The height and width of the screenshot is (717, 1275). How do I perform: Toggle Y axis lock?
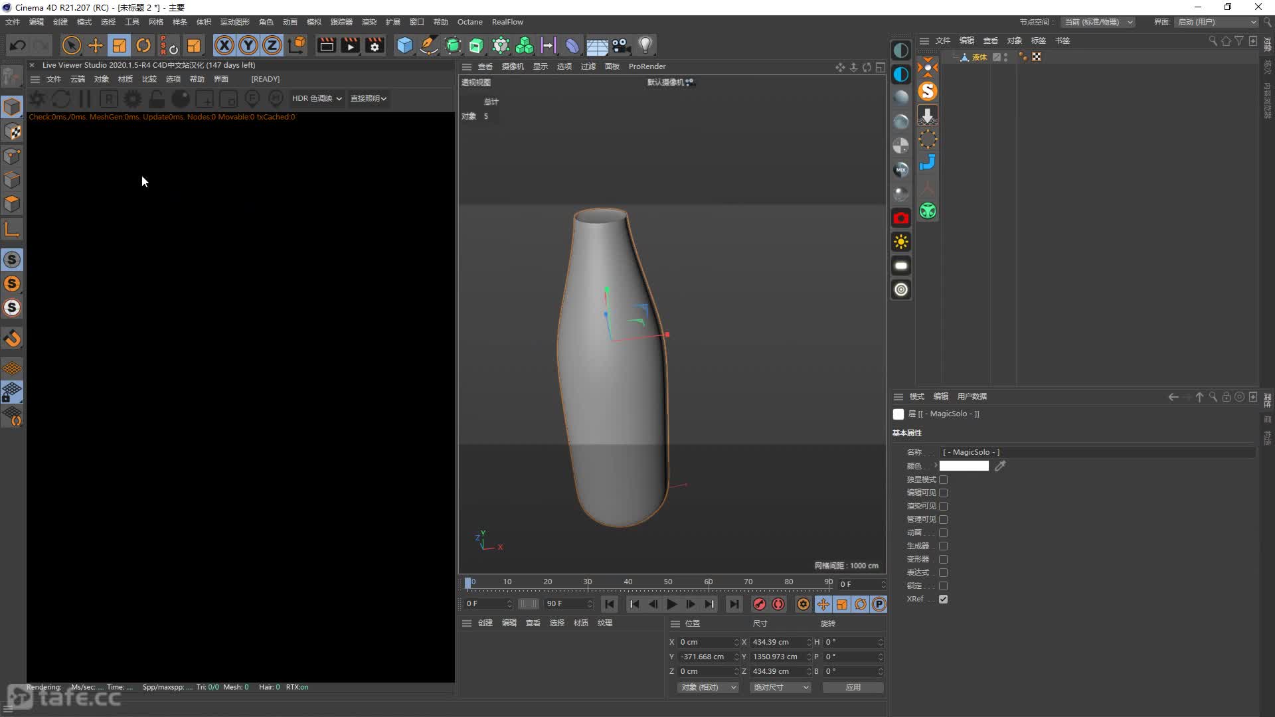click(x=248, y=45)
